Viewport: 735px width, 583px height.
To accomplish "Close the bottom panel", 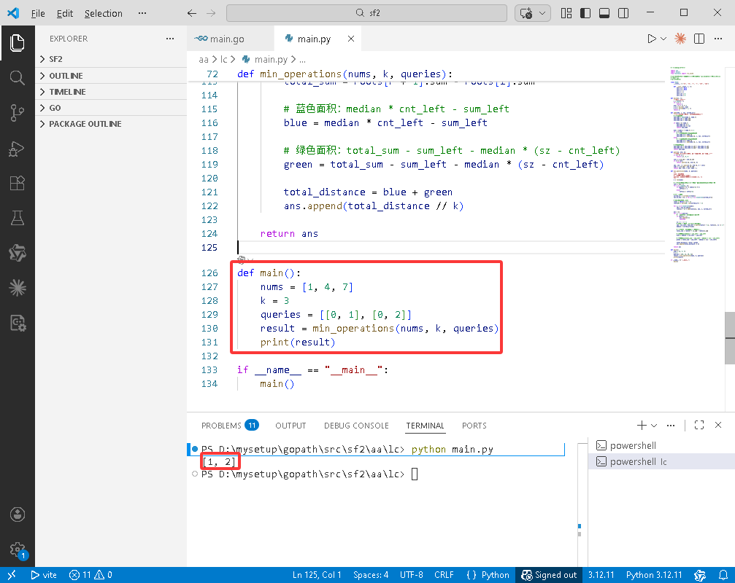I will pyautogui.click(x=718, y=426).
